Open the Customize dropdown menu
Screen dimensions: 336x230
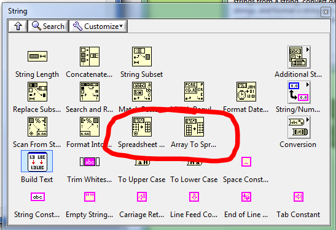pyautogui.click(x=98, y=26)
